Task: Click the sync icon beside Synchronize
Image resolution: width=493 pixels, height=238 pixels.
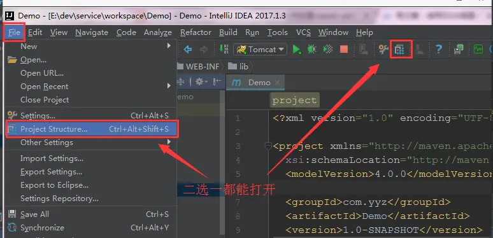Action: click(x=12, y=227)
